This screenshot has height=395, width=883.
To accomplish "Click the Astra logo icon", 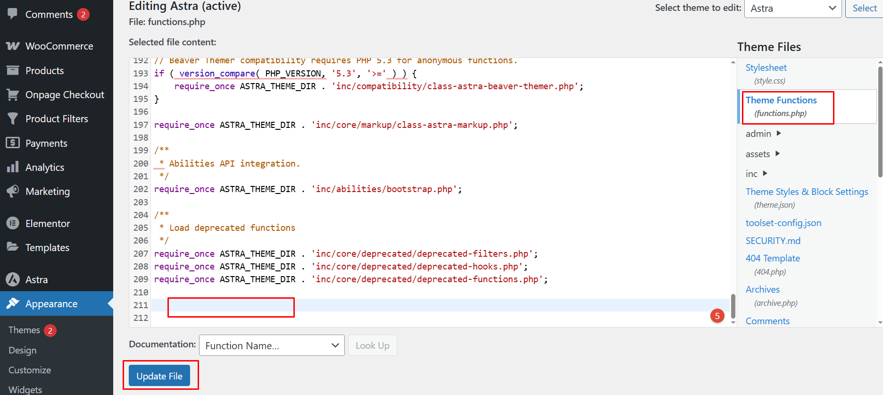I will coord(13,279).
